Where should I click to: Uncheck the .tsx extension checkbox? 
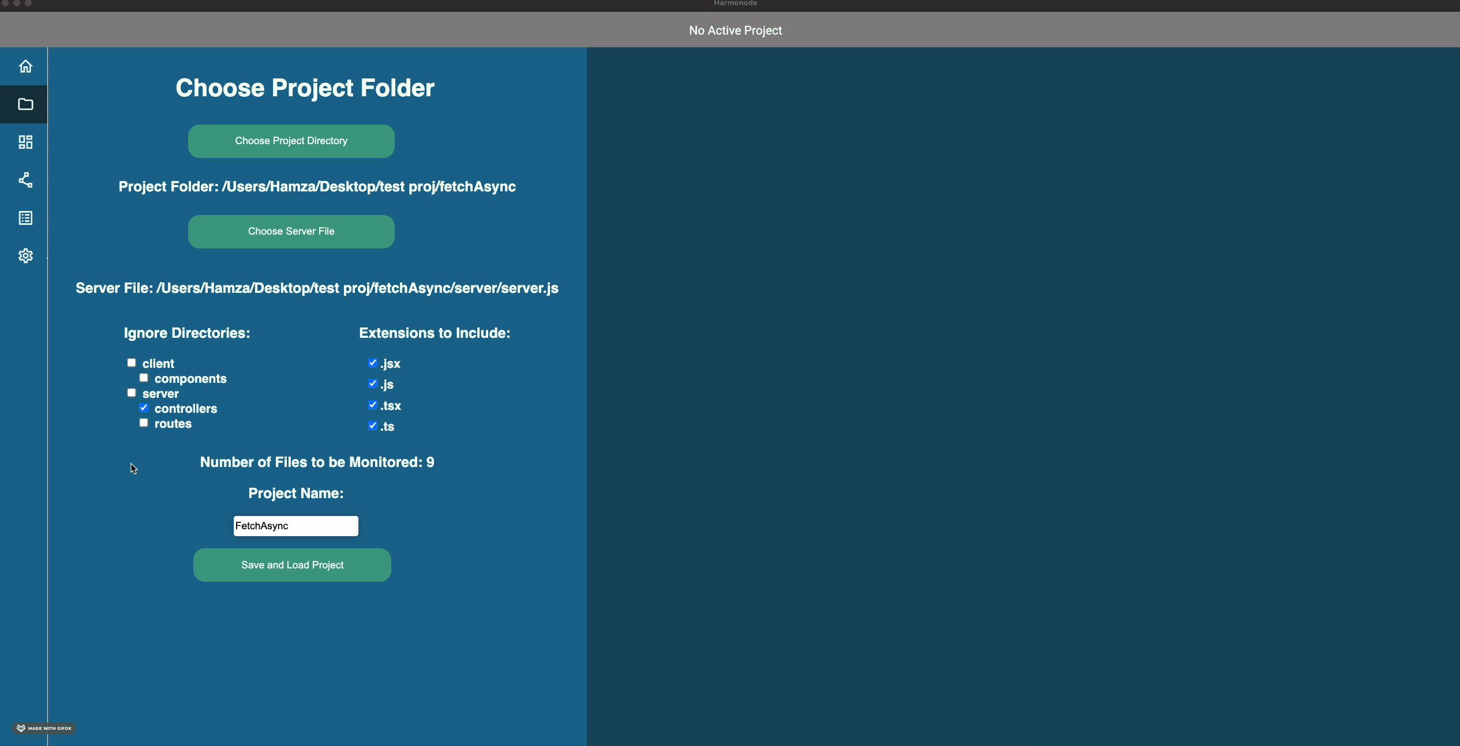(373, 405)
